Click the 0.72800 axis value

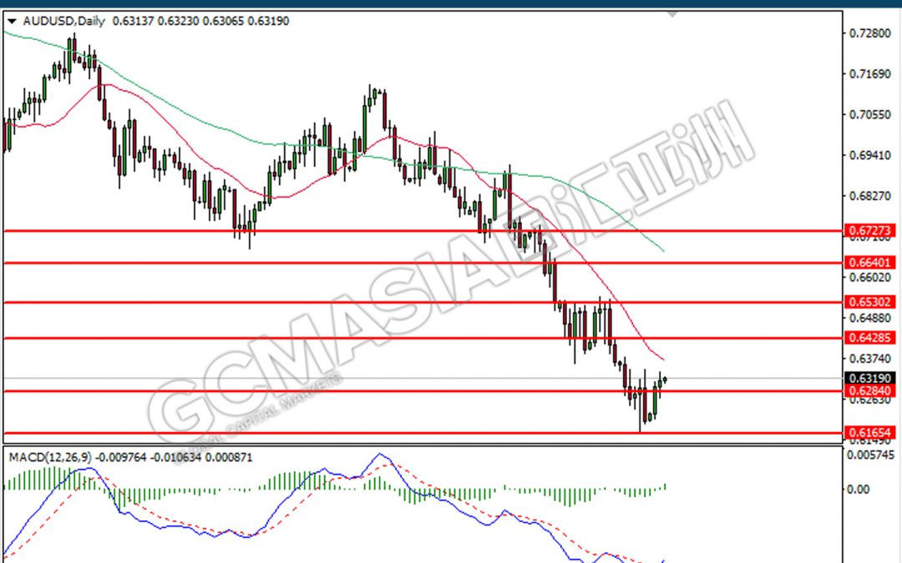869,33
